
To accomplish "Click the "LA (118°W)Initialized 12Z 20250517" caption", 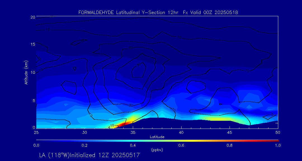I will coord(89,155).
